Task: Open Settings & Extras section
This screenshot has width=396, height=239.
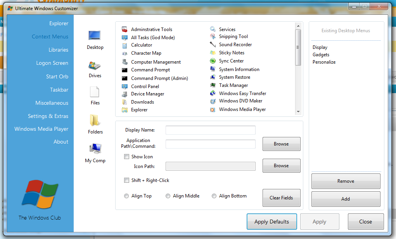Action: 48,116
